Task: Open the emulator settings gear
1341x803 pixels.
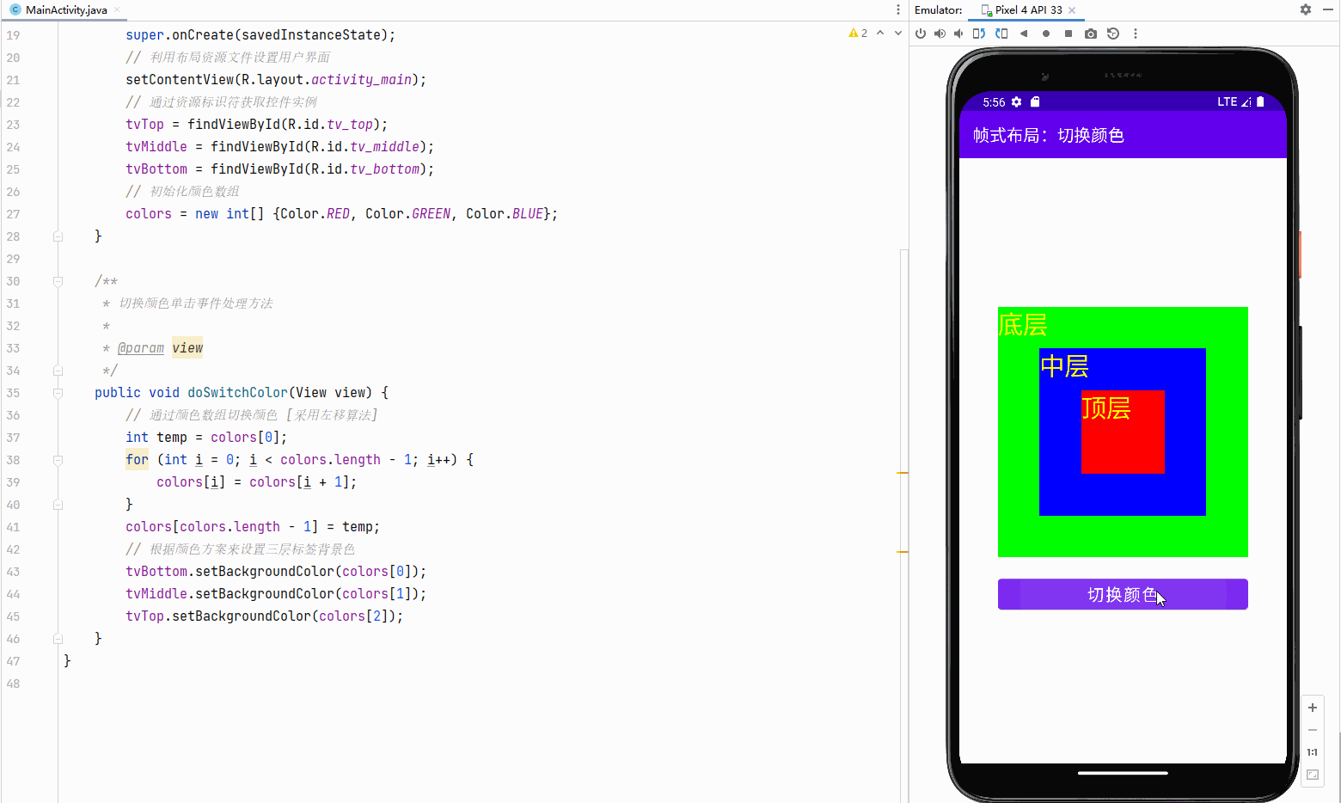Action: coord(1305,9)
